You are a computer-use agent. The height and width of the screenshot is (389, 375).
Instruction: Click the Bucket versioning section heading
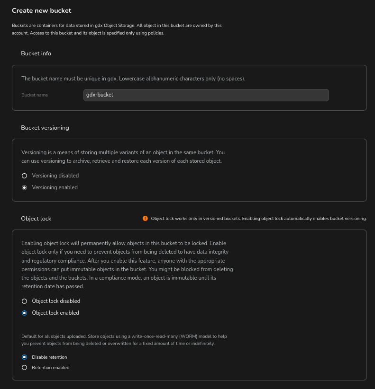[x=45, y=128]
